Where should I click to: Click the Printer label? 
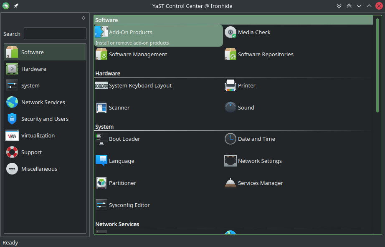(x=247, y=85)
